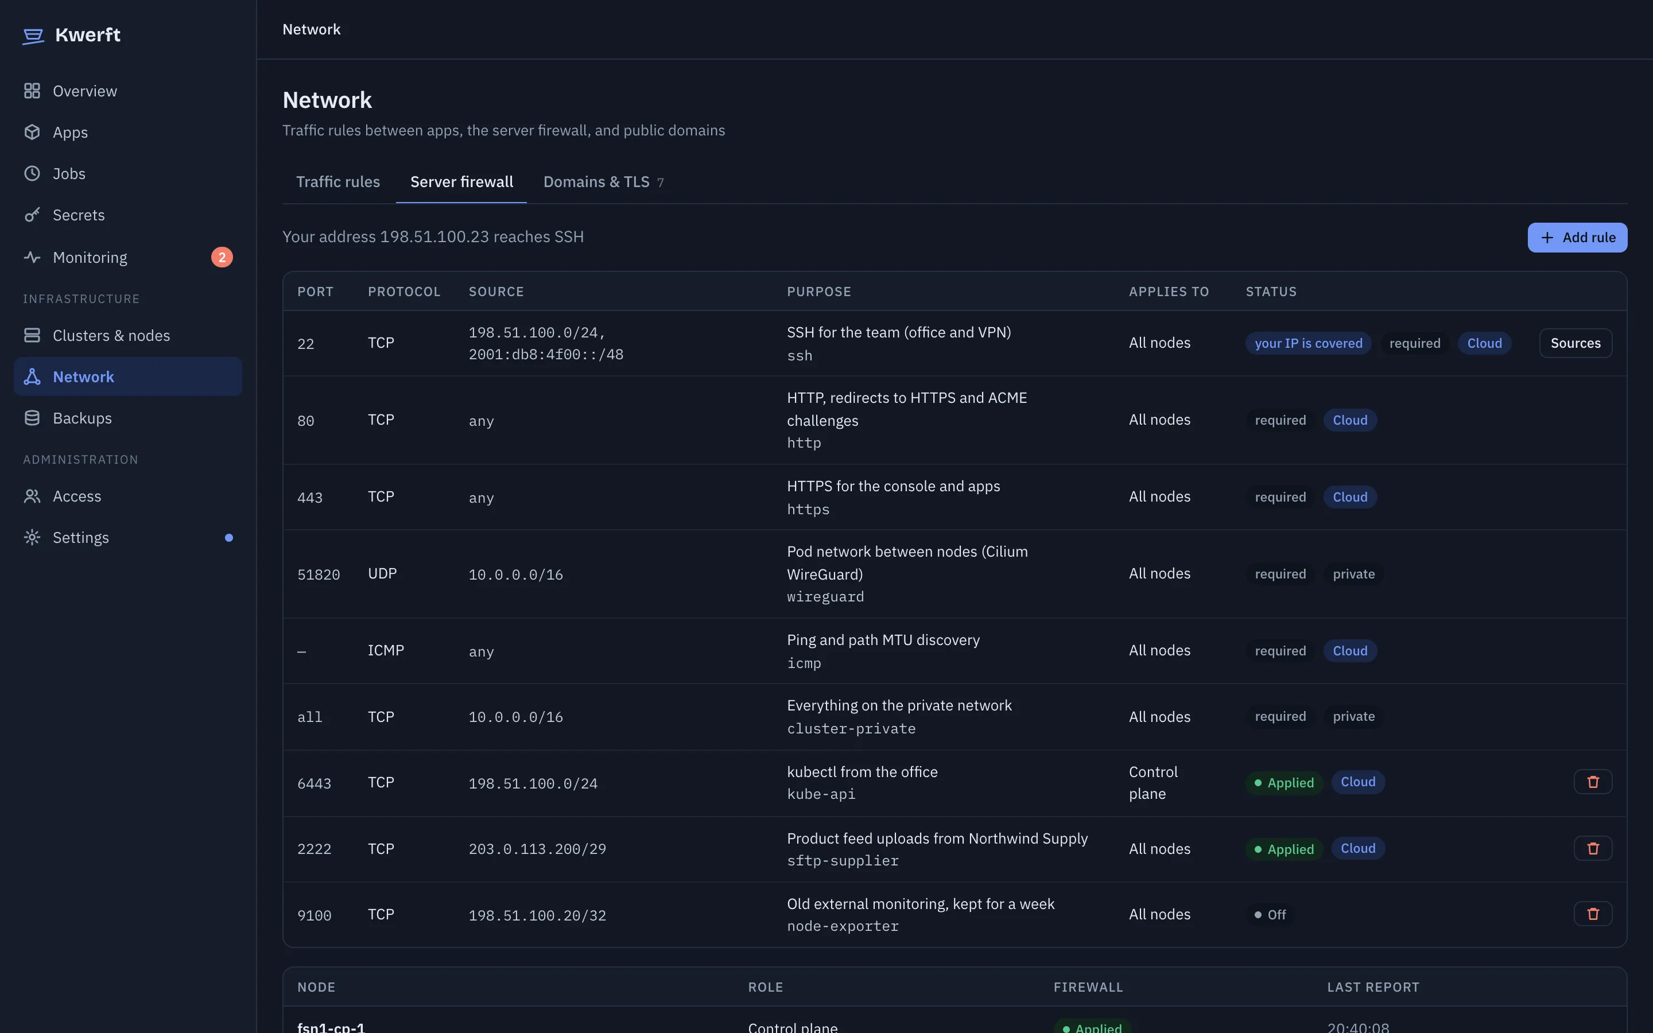Click 'Control plane' in the port 6443 row

1153,783
